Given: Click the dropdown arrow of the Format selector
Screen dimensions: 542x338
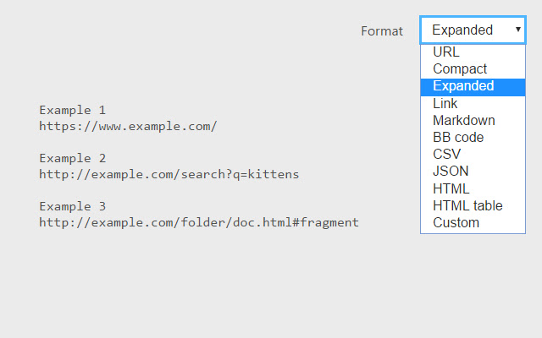Looking at the screenshot, I should [x=517, y=30].
